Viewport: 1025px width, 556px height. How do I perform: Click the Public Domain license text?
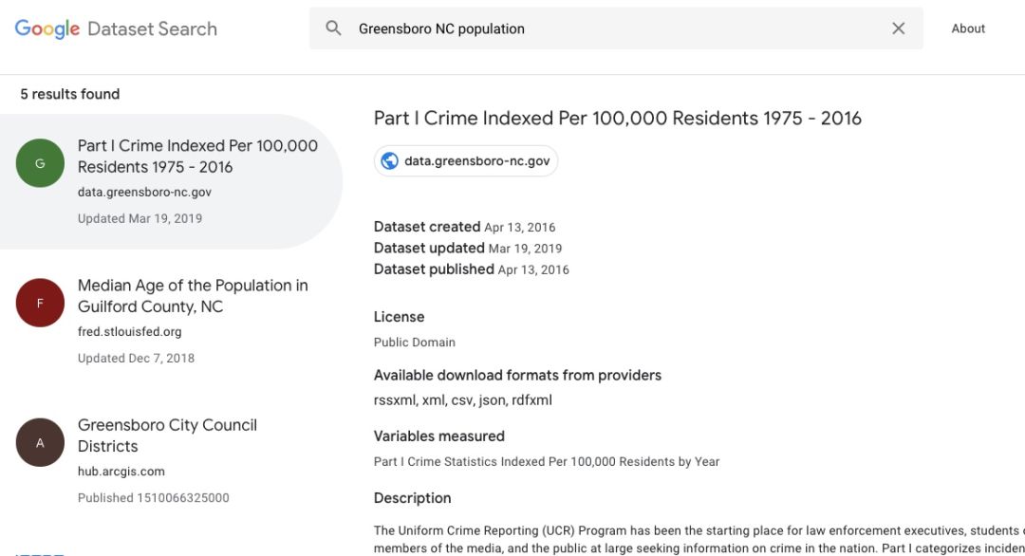(414, 343)
